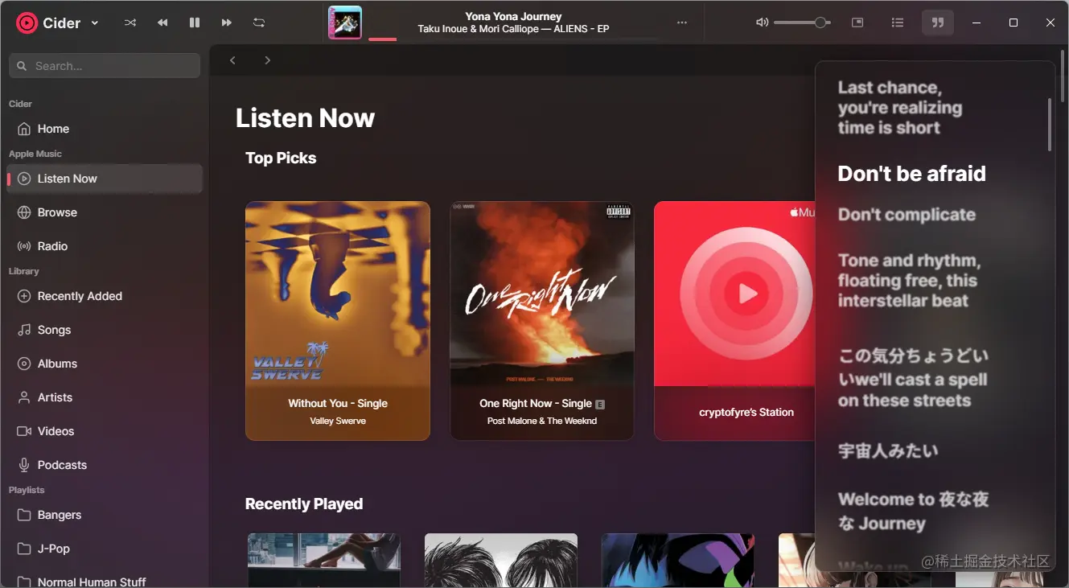Image resolution: width=1069 pixels, height=588 pixels.
Task: Pause the current song
Action: [195, 23]
